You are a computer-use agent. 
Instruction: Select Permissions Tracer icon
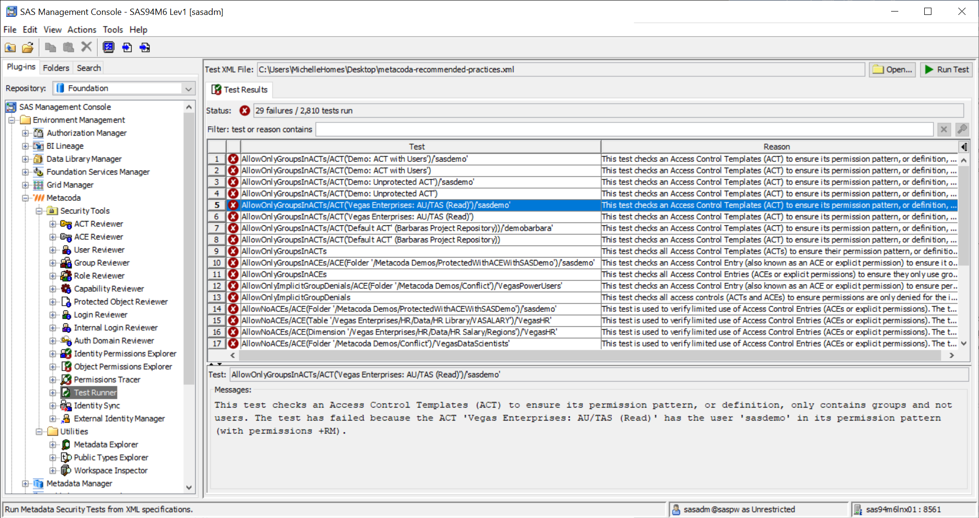pyautogui.click(x=66, y=380)
